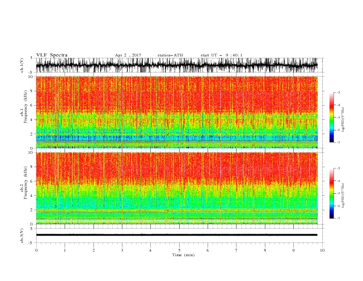This screenshot has height=281, width=363.
Task: Click the 'Time (min)' axis title
Action: point(183,255)
